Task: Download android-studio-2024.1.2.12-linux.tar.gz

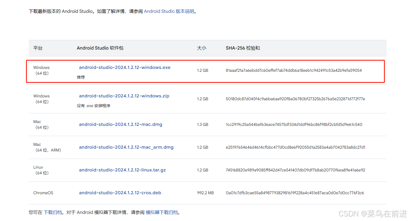Action: click(123, 170)
